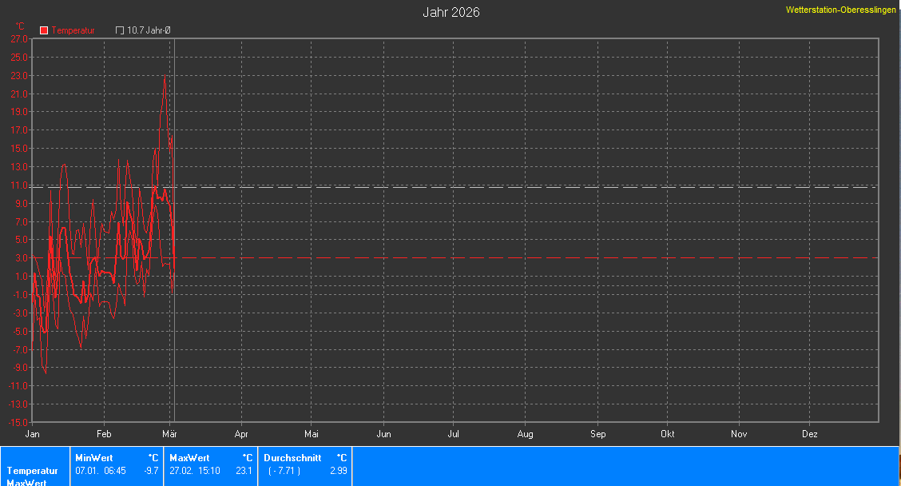Screen dimensions: 901x486
Task: Click the Temperatur legend label
Action: tap(73, 30)
